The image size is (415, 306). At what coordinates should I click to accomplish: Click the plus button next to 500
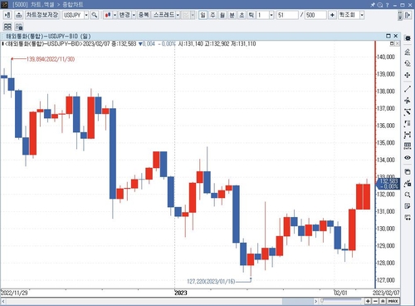click(x=332, y=15)
